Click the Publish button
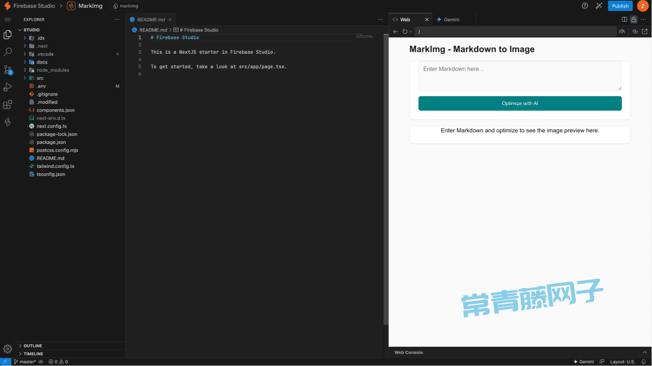 [620, 6]
